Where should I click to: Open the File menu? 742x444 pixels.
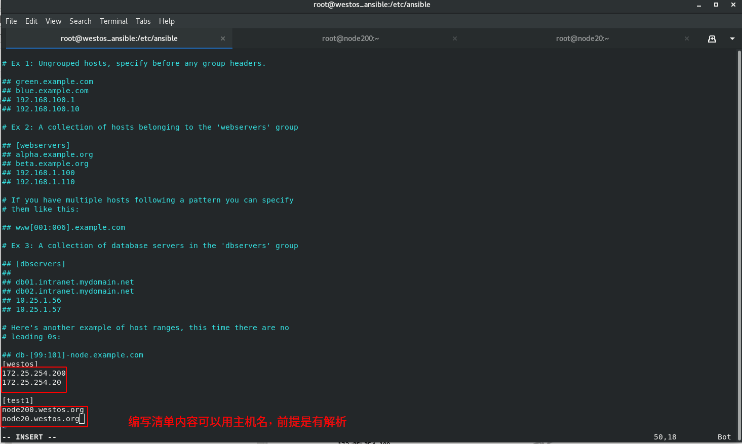pos(11,21)
